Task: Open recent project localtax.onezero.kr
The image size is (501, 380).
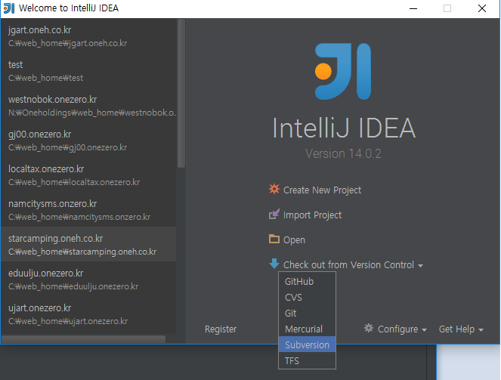Action: pos(88,175)
